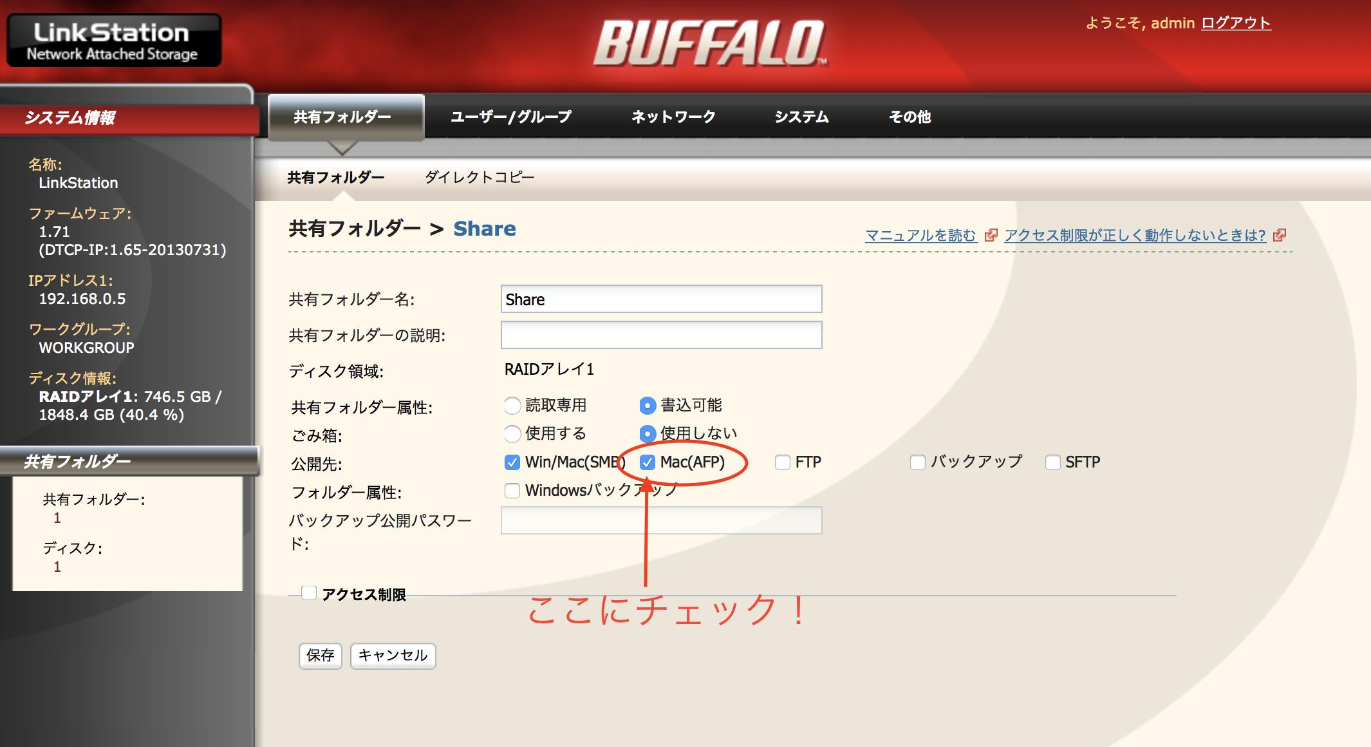Open the ダイレクトコピー sub-tab

479,177
